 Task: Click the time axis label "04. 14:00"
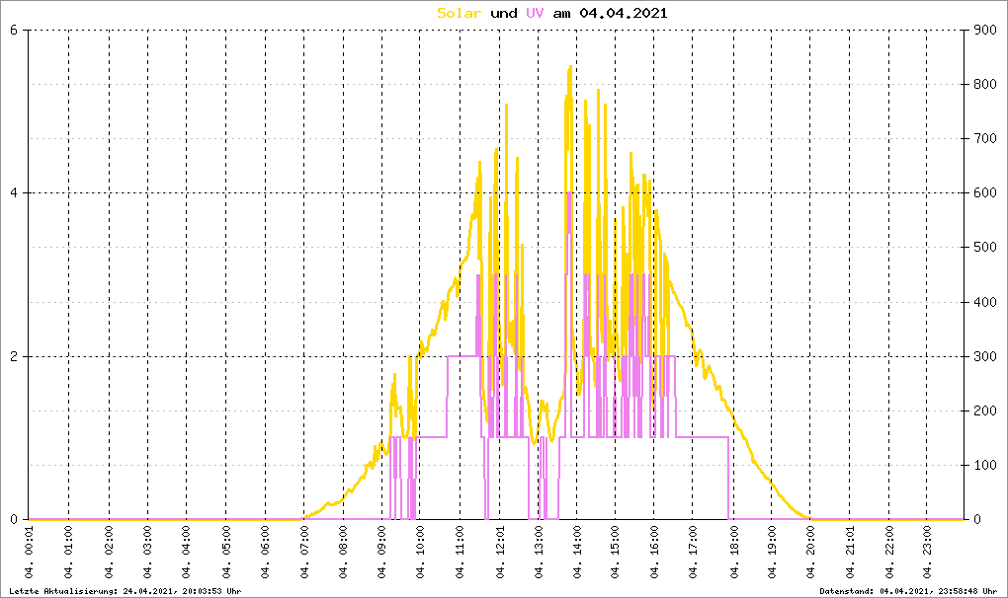point(577,553)
